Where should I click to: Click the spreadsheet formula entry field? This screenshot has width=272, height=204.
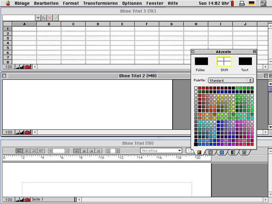pyautogui.click(x=163, y=18)
